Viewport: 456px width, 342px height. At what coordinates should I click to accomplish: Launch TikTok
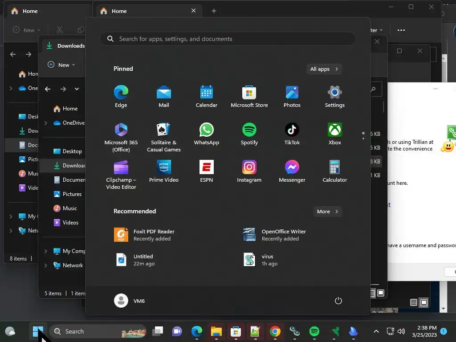point(292,134)
